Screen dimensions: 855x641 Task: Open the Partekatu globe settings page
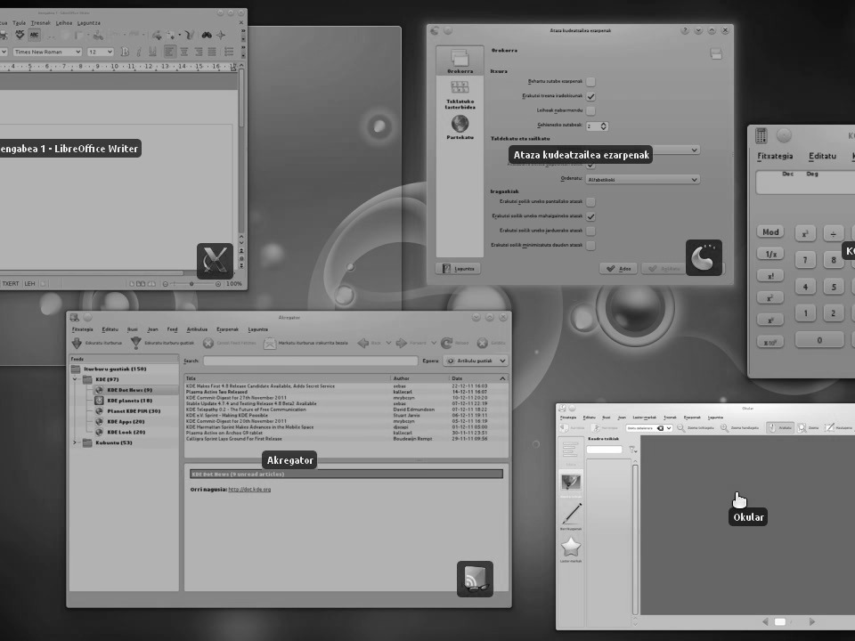pos(460,127)
